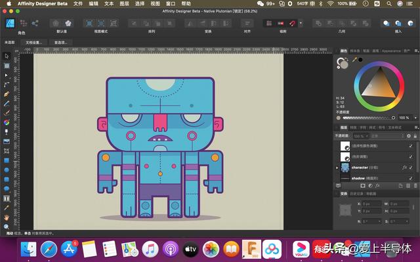The width and height of the screenshot is (420, 262).
Task: Open the layer blend mode dropdown
Action: pos(387,136)
